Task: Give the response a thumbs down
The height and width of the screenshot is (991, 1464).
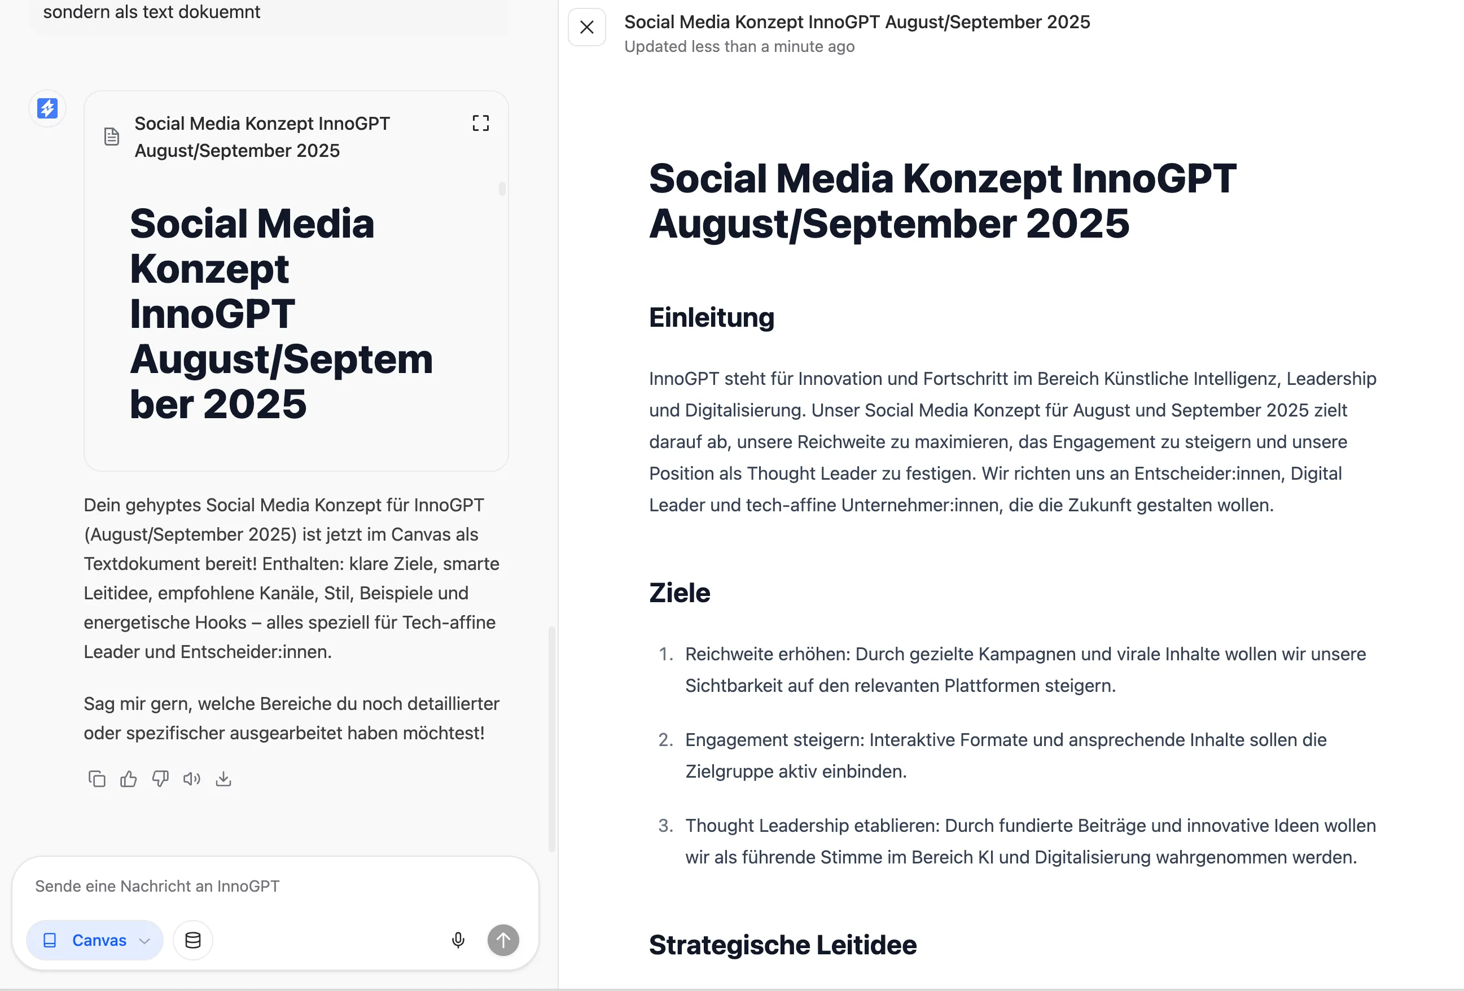Action: coord(161,779)
